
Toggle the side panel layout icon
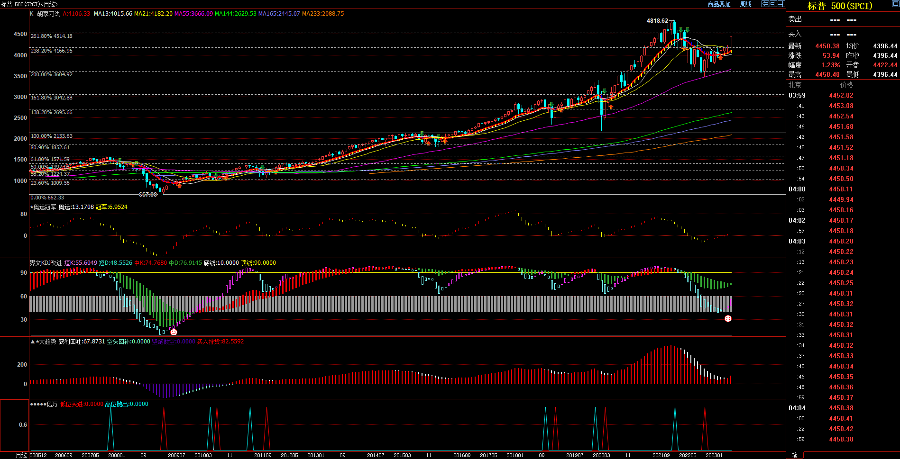pos(781,4)
